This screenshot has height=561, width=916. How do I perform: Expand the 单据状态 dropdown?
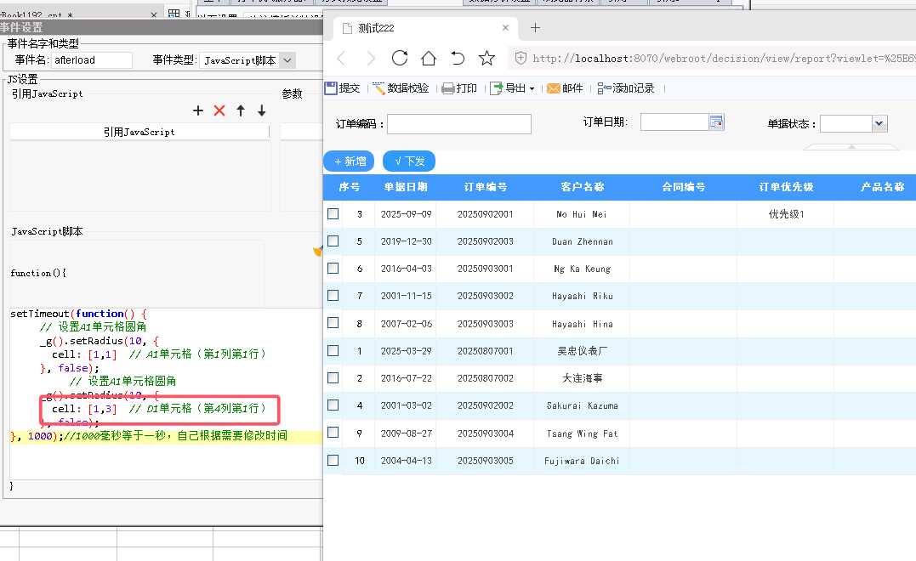point(879,124)
